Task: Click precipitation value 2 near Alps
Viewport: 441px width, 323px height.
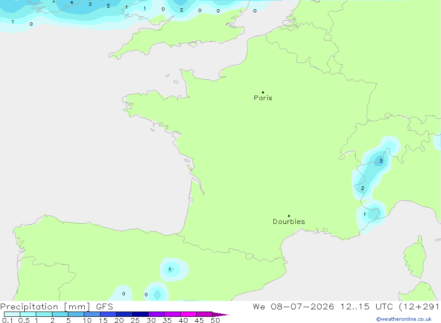Action: pyautogui.click(x=363, y=188)
